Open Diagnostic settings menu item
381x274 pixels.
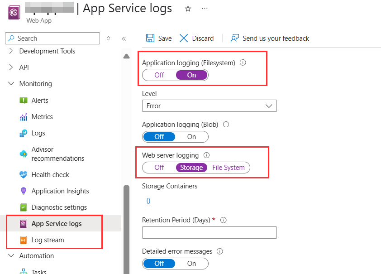coord(59,207)
